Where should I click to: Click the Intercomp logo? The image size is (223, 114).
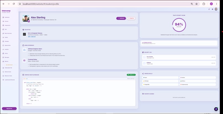tap(6, 11)
